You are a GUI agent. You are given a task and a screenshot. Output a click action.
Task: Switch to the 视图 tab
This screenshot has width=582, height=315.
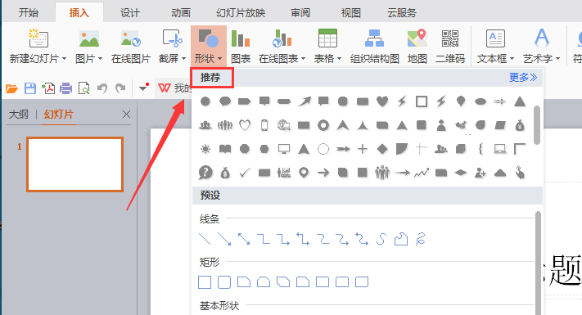pos(351,13)
